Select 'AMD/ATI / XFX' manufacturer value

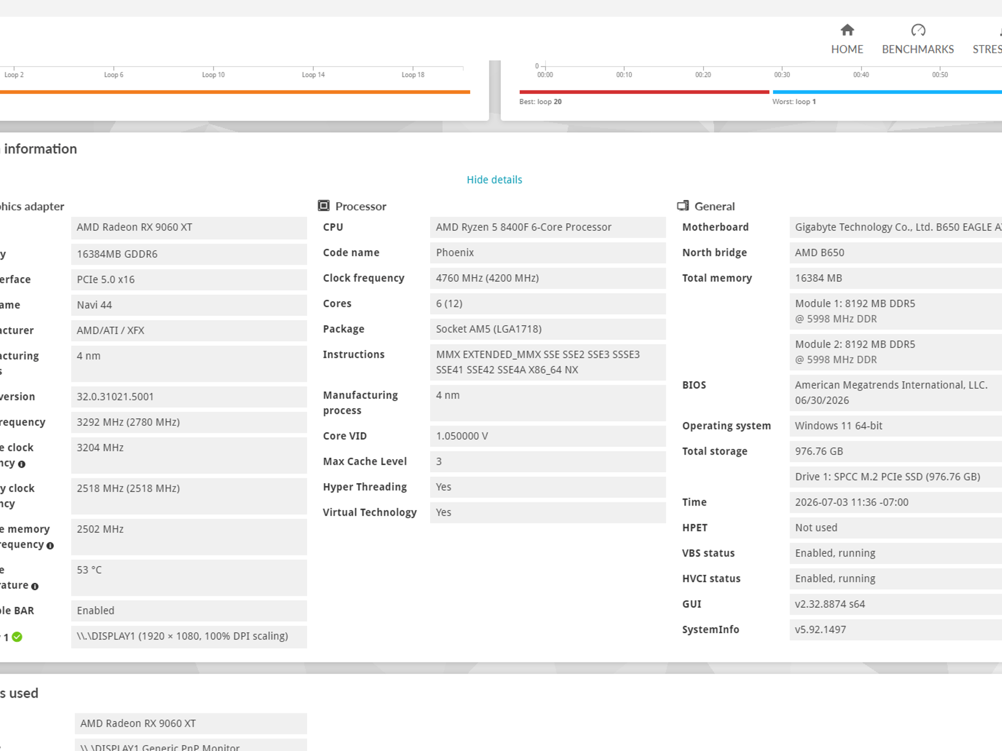(189, 331)
